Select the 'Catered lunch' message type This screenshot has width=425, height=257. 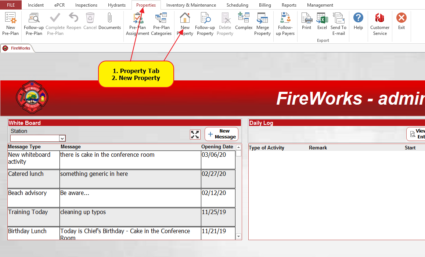click(x=26, y=174)
